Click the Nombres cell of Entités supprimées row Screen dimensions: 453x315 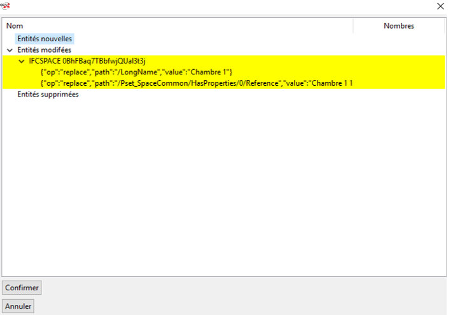[x=399, y=95]
